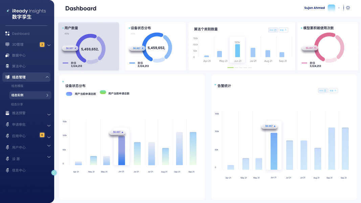361x203 pixels.
Task: Click the Dashboard grid icon in sidebar
Action: click(x=7, y=33)
